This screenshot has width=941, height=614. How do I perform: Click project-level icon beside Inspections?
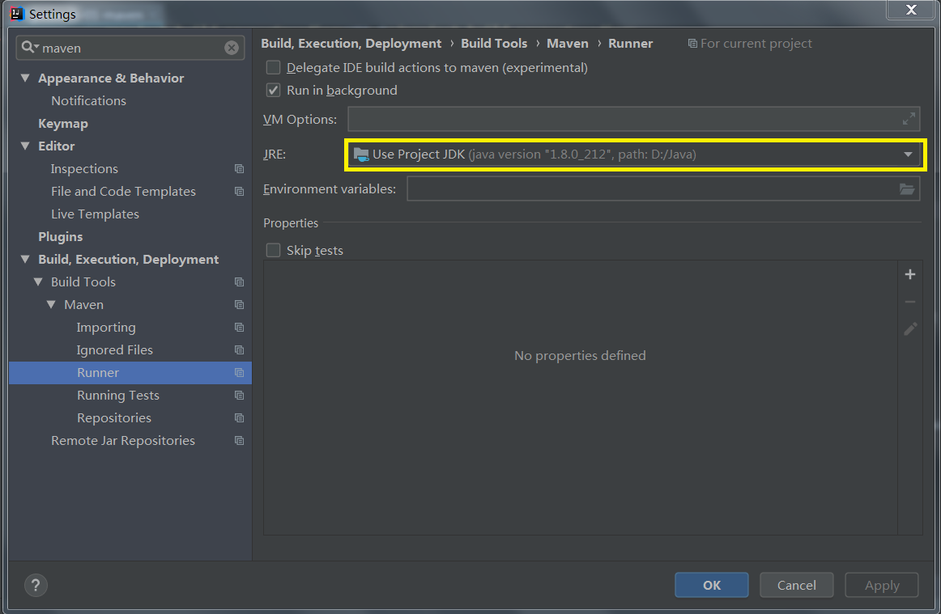[x=240, y=169]
